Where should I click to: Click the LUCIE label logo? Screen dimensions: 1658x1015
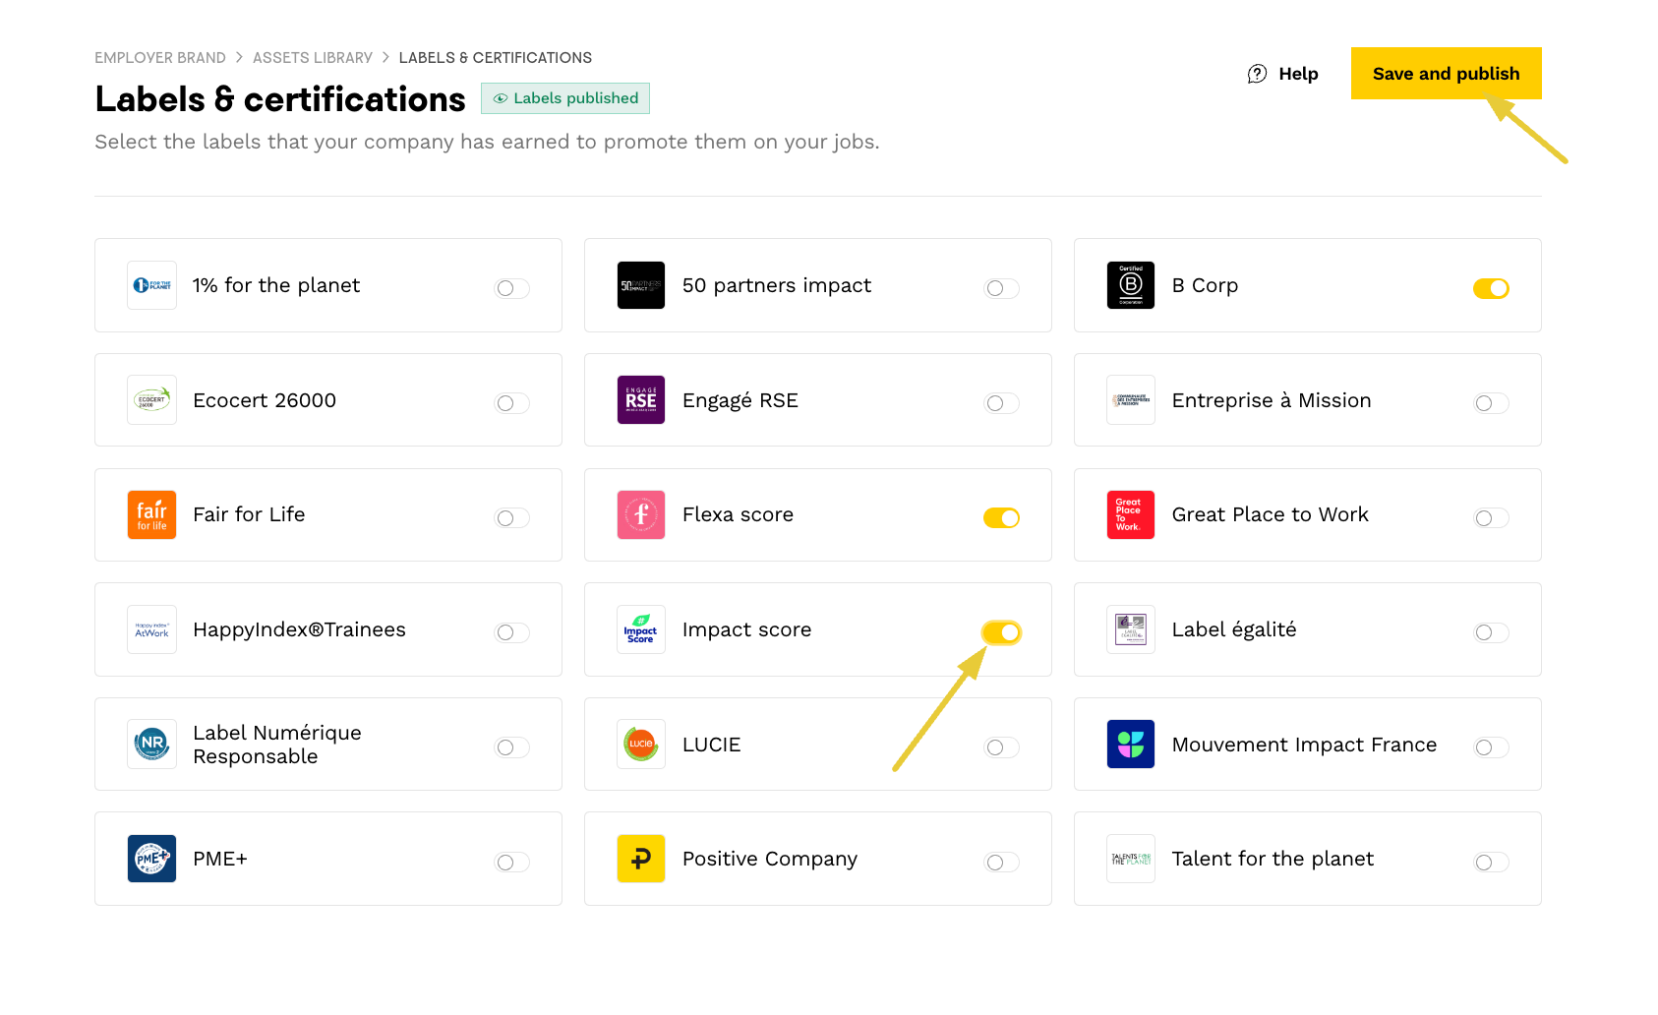pos(640,745)
